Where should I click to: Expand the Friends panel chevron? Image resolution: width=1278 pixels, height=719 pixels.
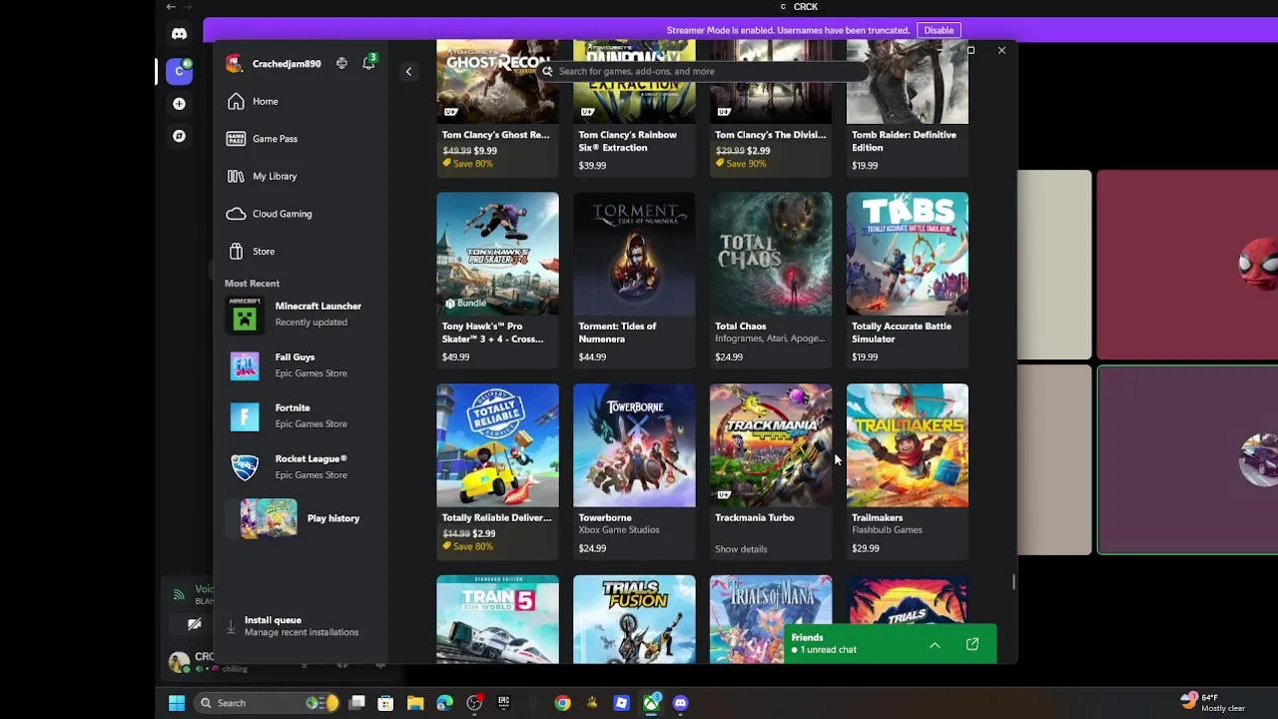point(935,645)
